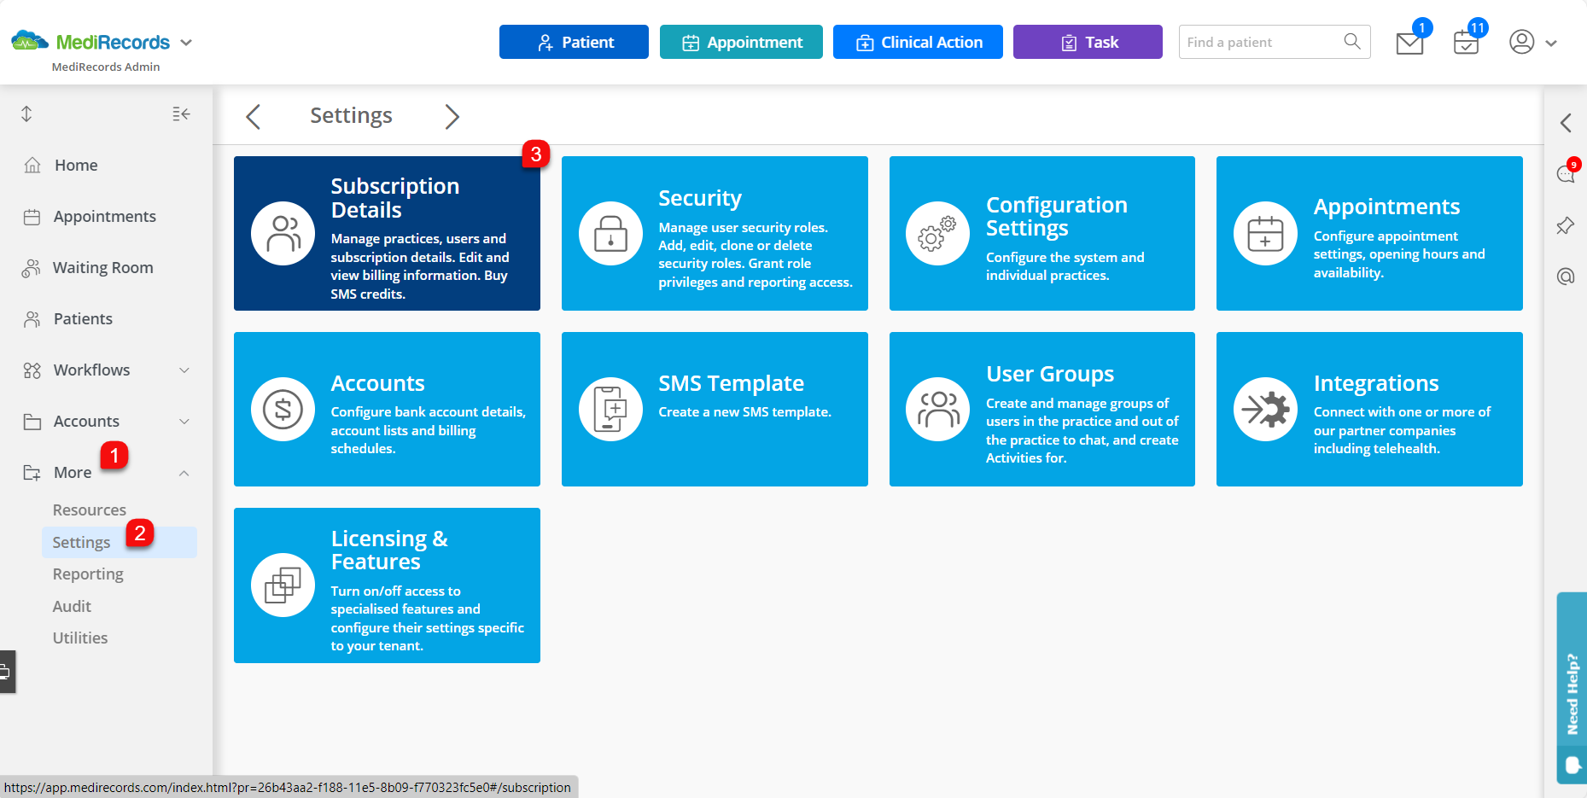Click the mentions icon in the right sidebar
Image resolution: width=1587 pixels, height=798 pixels.
[x=1565, y=277]
